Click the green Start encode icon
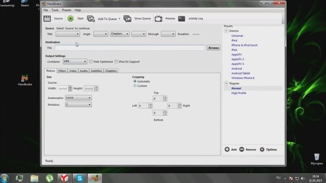 coord(70,18)
